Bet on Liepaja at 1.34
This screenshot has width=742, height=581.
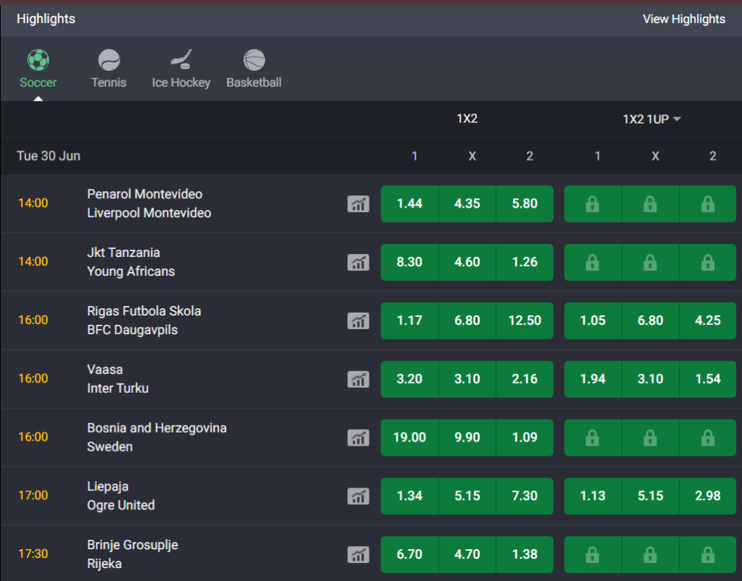[410, 496]
